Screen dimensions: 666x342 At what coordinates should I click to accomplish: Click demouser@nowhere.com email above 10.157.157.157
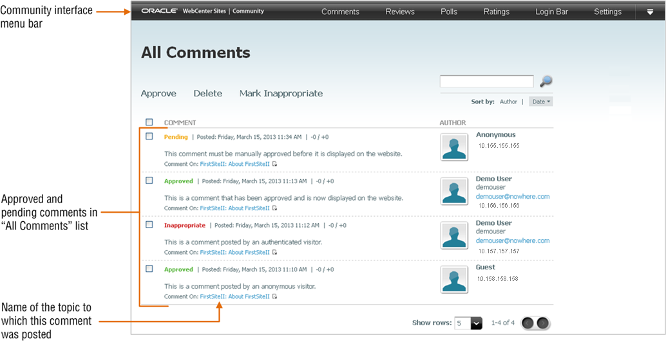pyautogui.click(x=513, y=240)
